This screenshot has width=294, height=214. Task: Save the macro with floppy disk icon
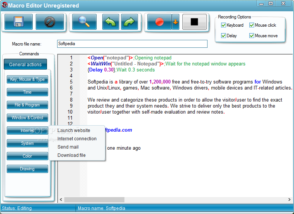[x=18, y=22]
